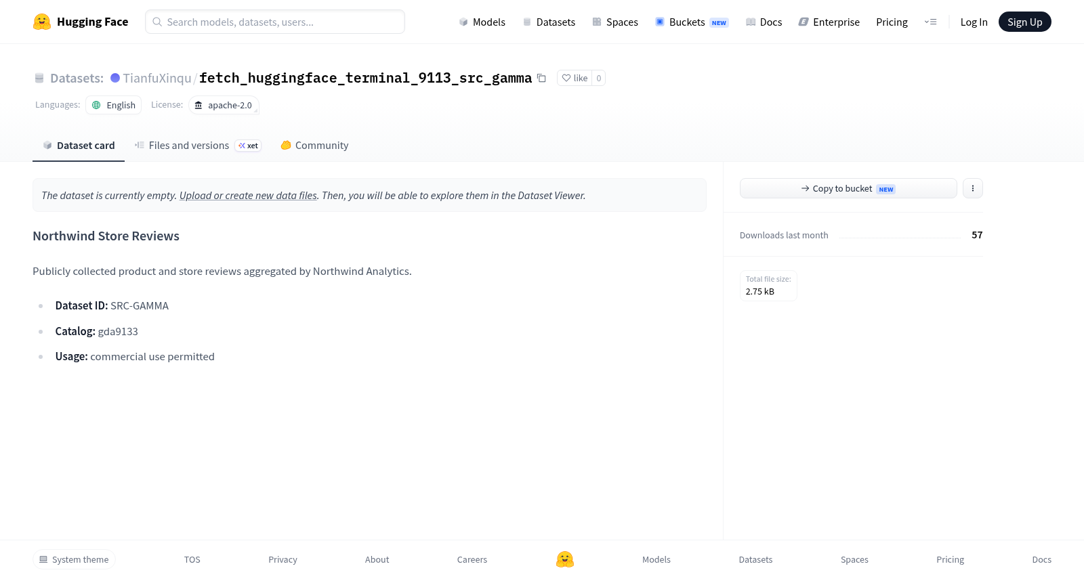Open the Buckets navigation item
The width and height of the screenshot is (1084, 583).
[691, 22]
